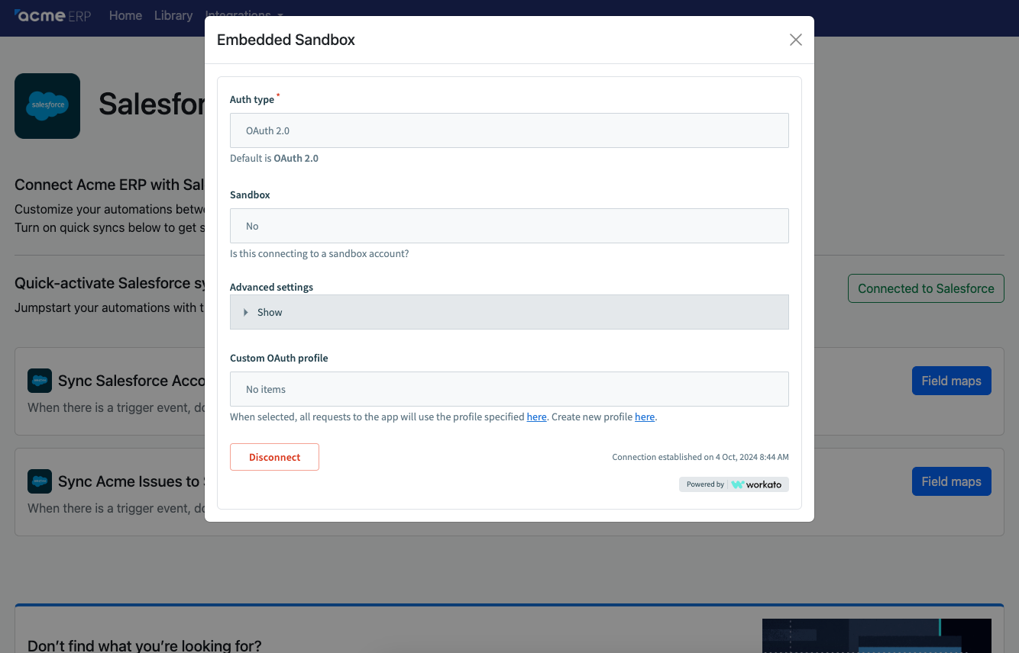Switch to the Library page
Image resolution: width=1019 pixels, height=653 pixels.
(173, 15)
